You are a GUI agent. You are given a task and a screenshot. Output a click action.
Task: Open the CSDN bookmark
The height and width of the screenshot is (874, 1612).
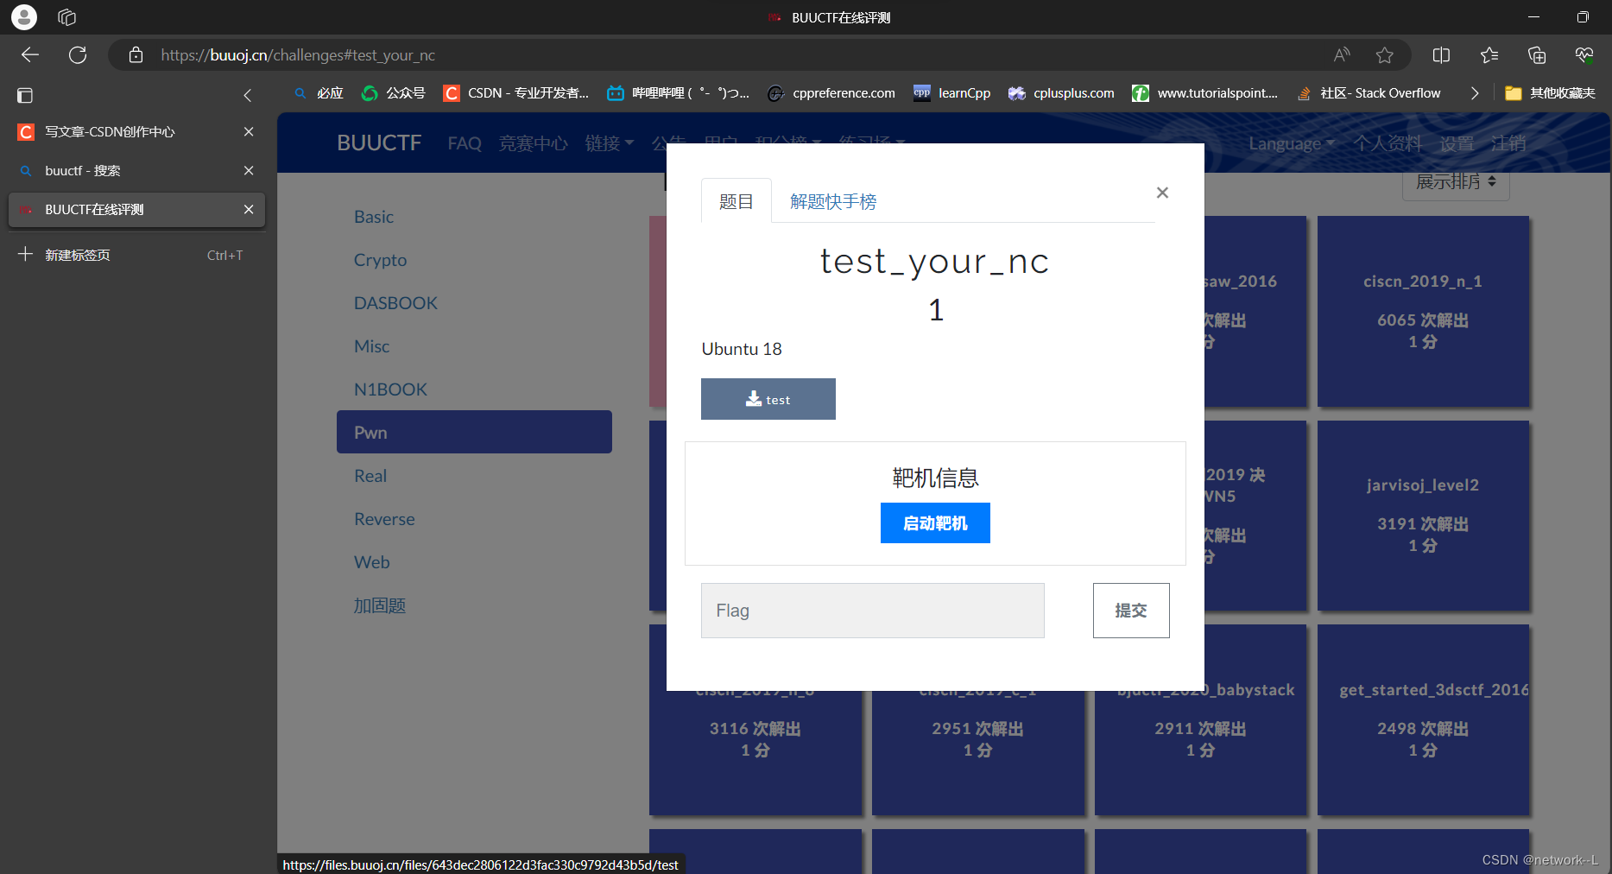516,93
